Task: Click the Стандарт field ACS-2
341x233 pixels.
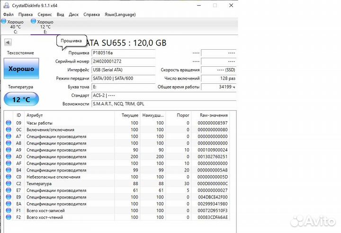Action: [x=164, y=95]
